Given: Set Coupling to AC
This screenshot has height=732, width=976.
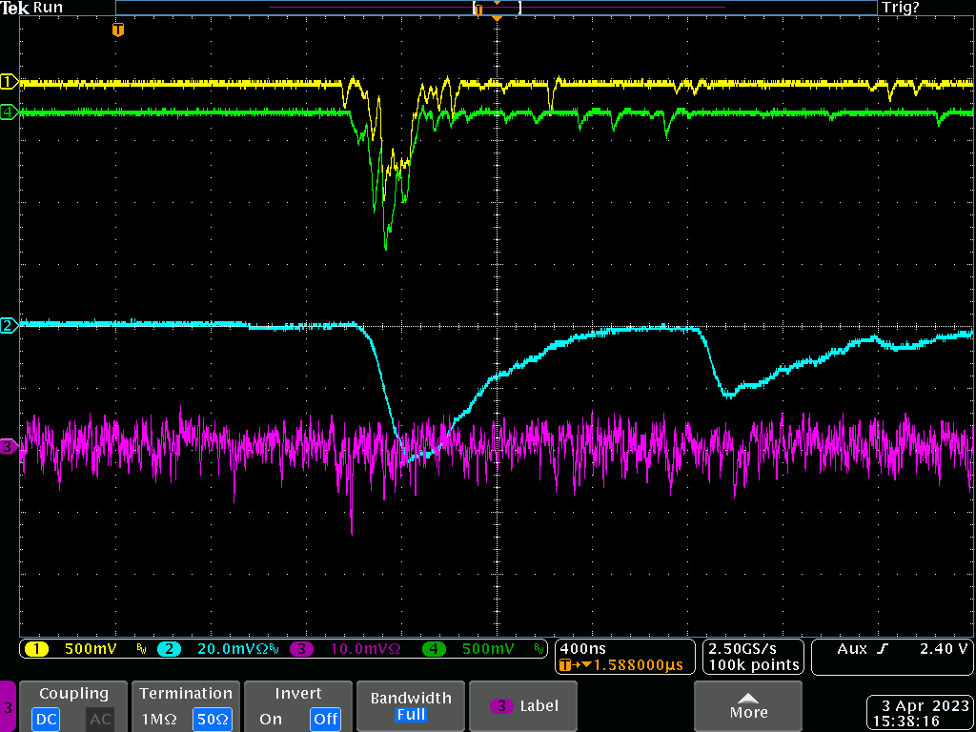Looking at the screenshot, I should click(x=100, y=719).
